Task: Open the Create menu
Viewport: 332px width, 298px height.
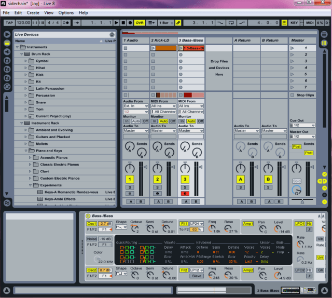Action: click(x=33, y=12)
